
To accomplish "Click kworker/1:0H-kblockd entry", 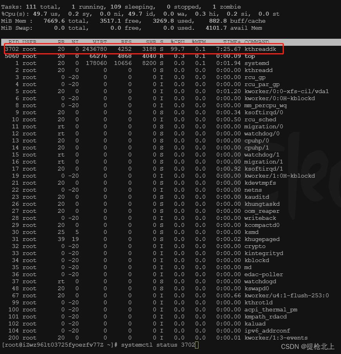I will [280, 176].
